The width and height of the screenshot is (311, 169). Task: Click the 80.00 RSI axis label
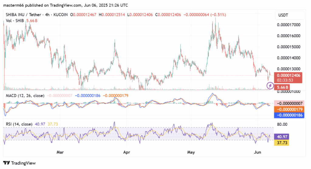click(x=282, y=124)
